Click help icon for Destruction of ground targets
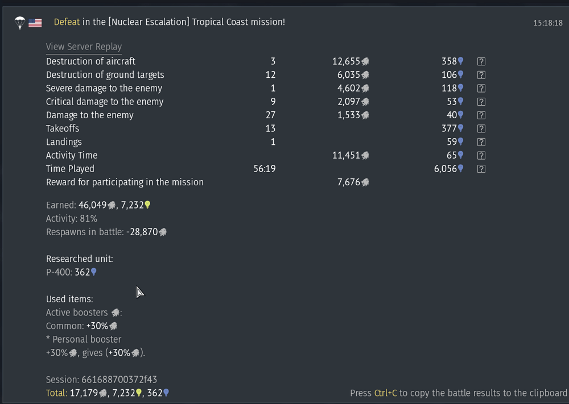This screenshot has height=404, width=569. coord(481,75)
